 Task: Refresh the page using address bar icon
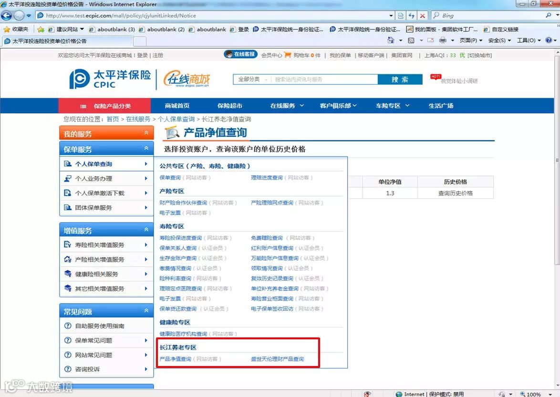tap(412, 16)
